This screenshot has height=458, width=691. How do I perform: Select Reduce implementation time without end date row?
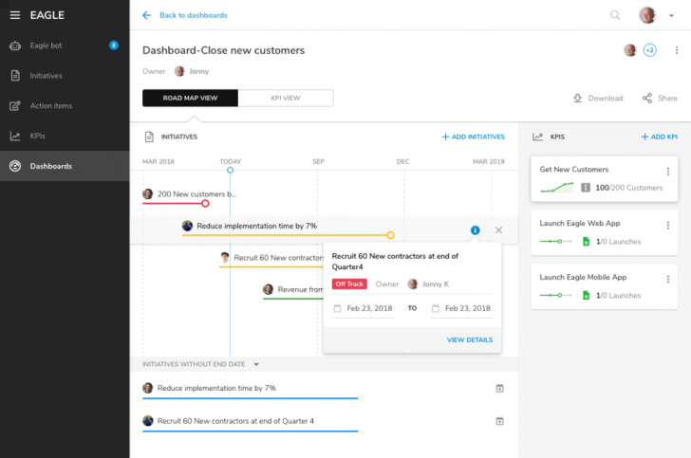251,389
